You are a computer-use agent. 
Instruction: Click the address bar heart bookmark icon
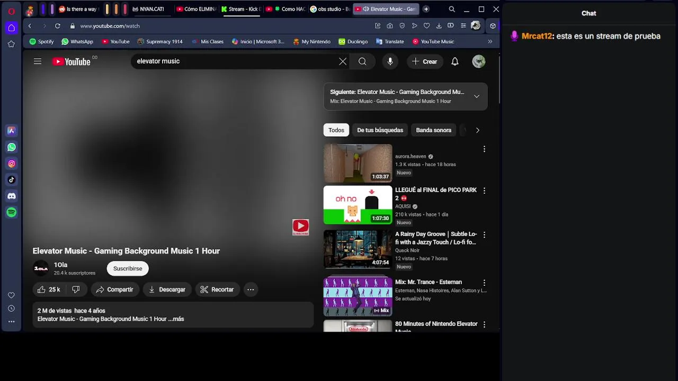[x=426, y=25]
